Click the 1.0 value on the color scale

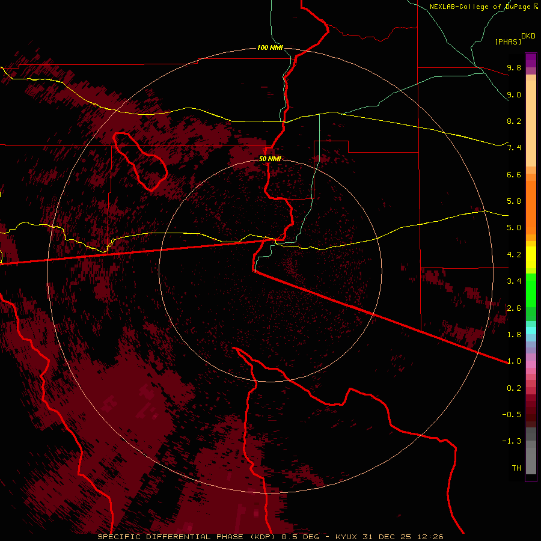[514, 361]
